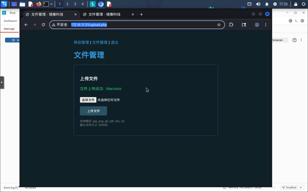The width and height of the screenshot is (308, 192).
Task: Click the volume icon in system tray
Action: (258, 4)
